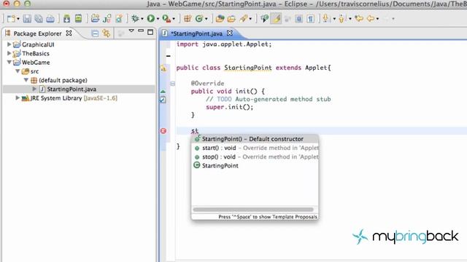The width and height of the screenshot is (467, 262).
Task: Collapse the WebGame project node
Action: click(9, 63)
